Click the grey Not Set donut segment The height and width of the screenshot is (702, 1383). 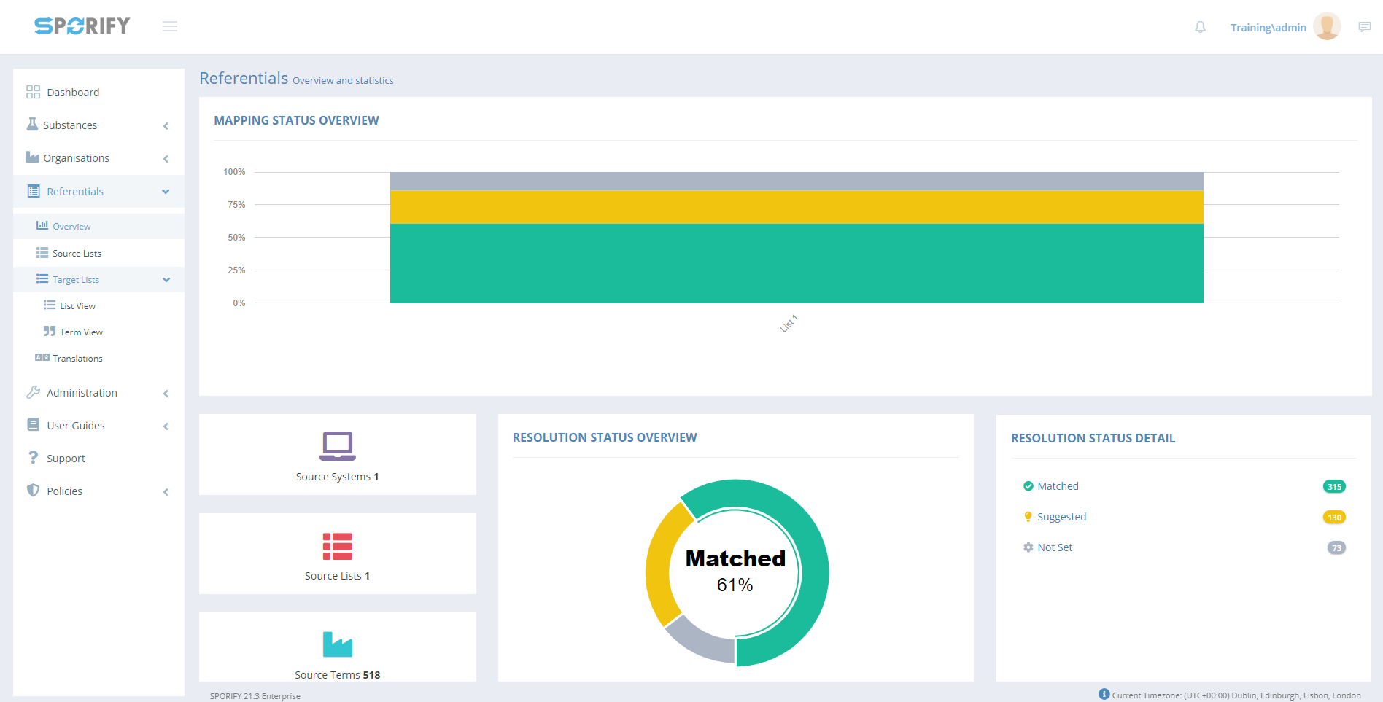click(x=697, y=643)
